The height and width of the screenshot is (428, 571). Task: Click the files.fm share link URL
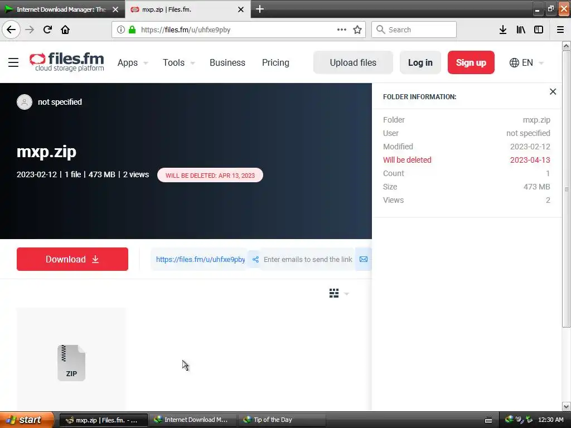tap(200, 259)
